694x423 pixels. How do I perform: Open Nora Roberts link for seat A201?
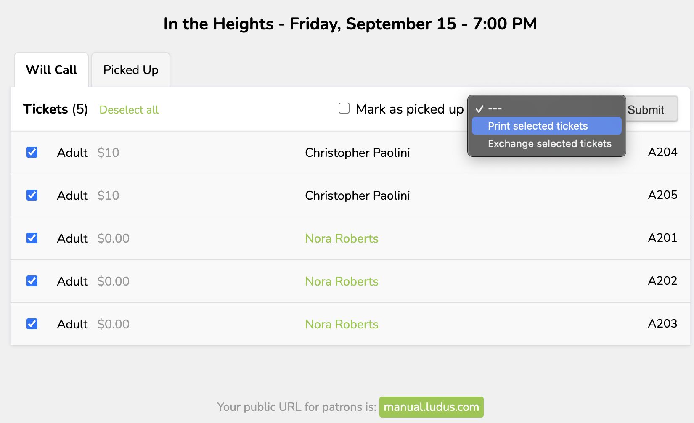click(x=342, y=238)
